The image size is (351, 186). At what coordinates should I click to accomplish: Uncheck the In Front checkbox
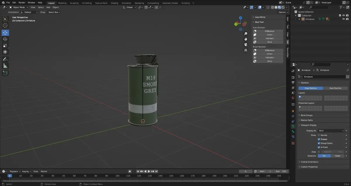[319, 147]
